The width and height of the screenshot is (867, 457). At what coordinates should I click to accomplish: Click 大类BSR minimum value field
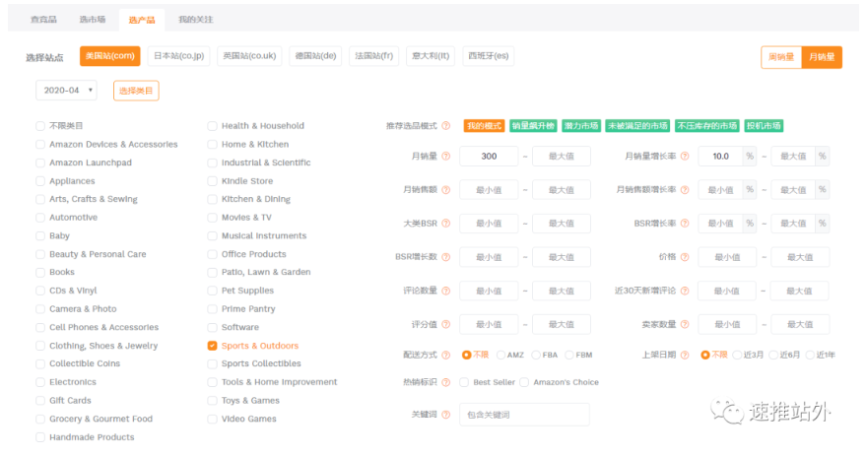489,224
